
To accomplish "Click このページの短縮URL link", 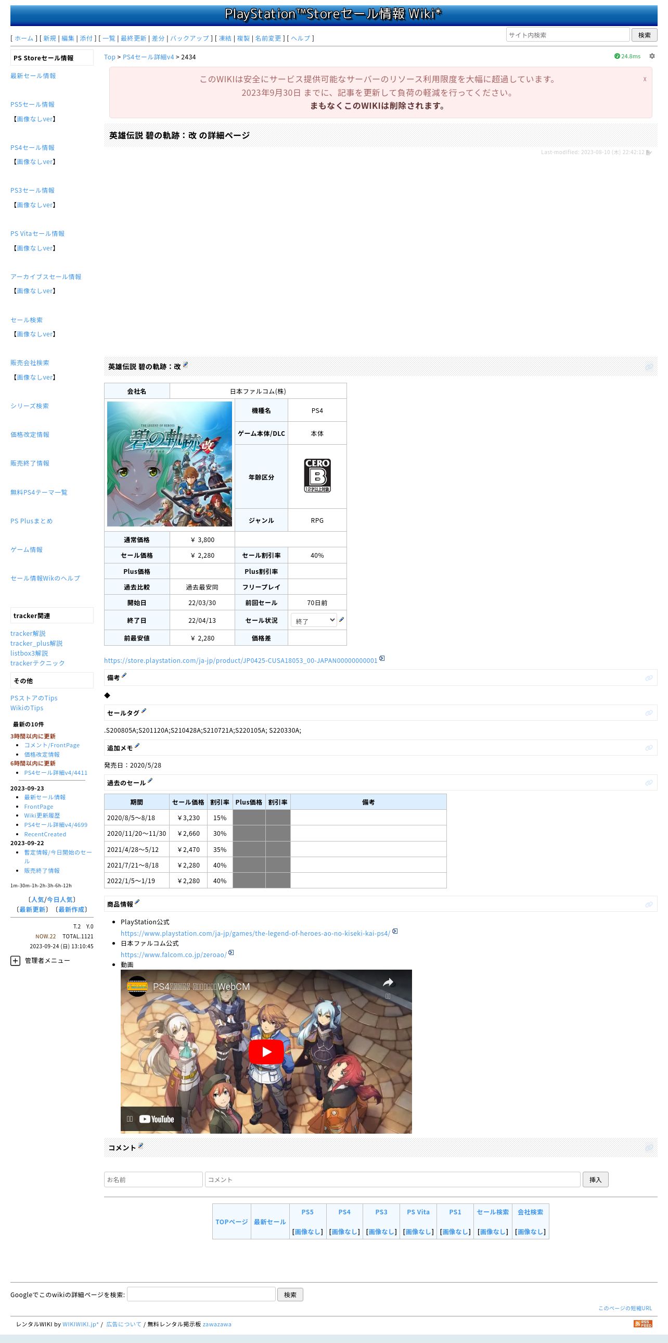I will point(625,1308).
